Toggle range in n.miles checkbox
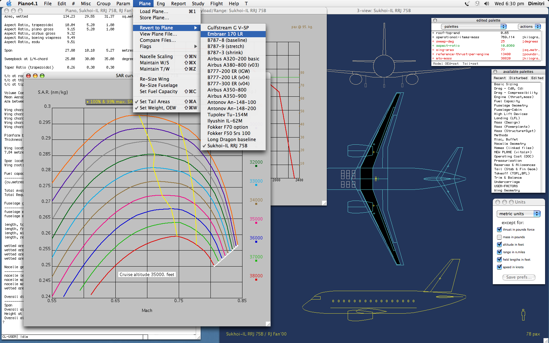549x343 pixels. pos(499,252)
